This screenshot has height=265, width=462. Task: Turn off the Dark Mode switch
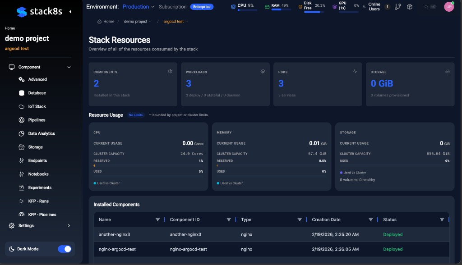coord(65,249)
